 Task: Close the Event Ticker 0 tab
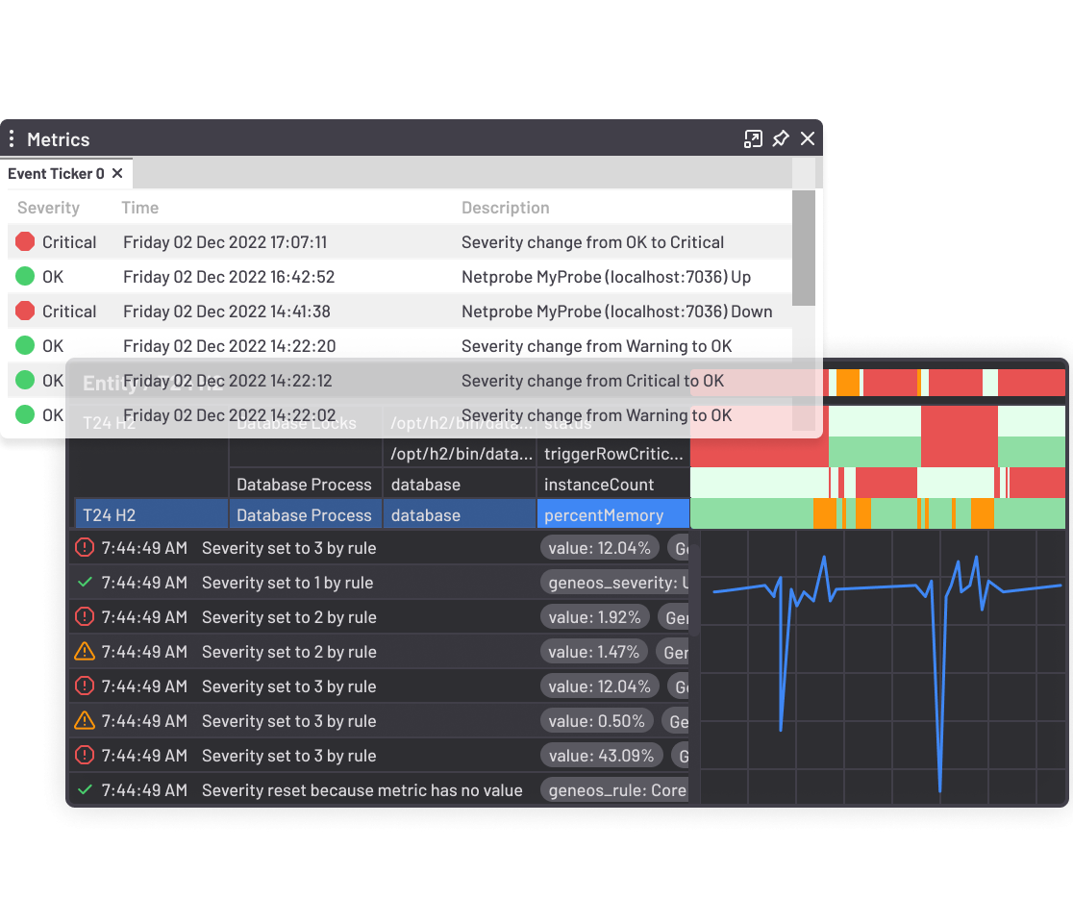point(117,173)
